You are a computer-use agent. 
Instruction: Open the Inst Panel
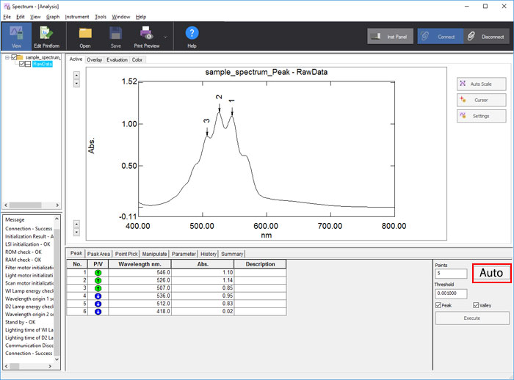390,35
